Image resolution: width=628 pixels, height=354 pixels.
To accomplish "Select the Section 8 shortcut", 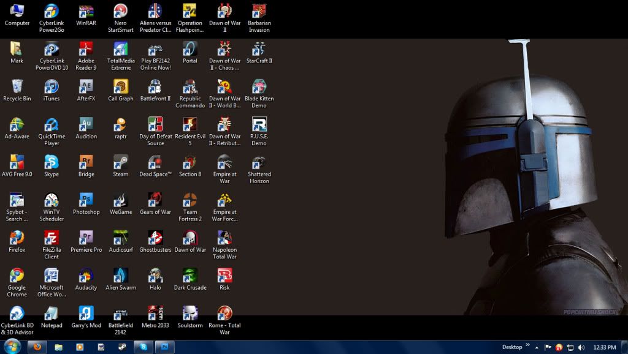I will (190, 166).
